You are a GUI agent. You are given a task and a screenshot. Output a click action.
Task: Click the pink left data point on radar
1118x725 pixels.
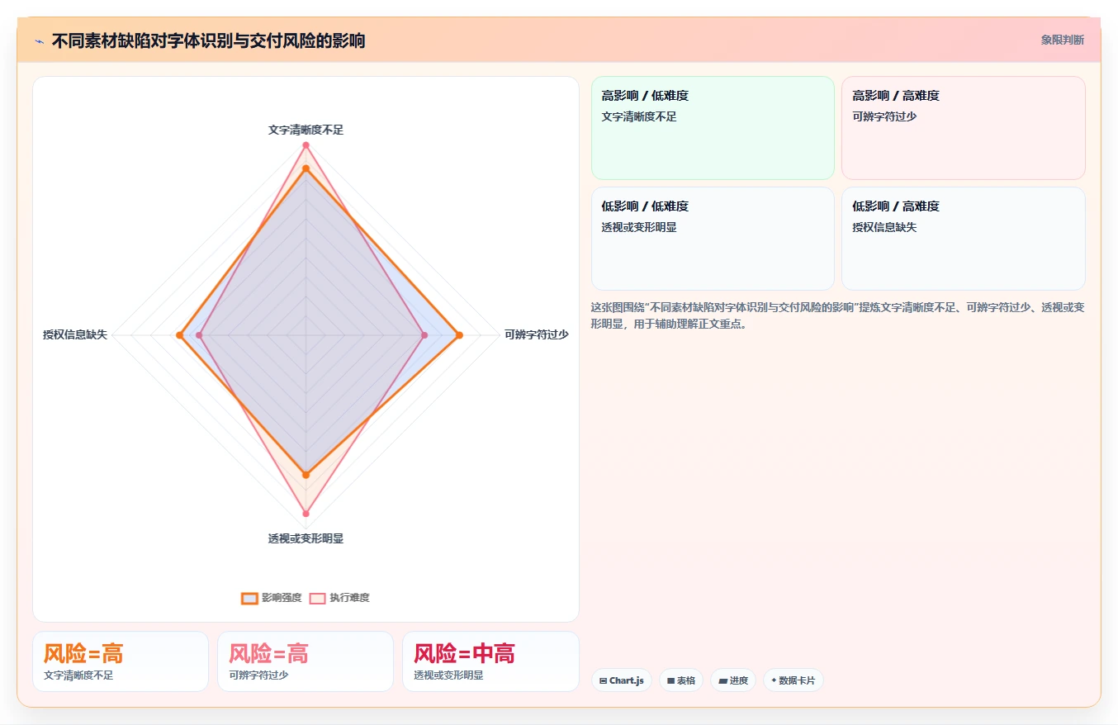tap(199, 334)
